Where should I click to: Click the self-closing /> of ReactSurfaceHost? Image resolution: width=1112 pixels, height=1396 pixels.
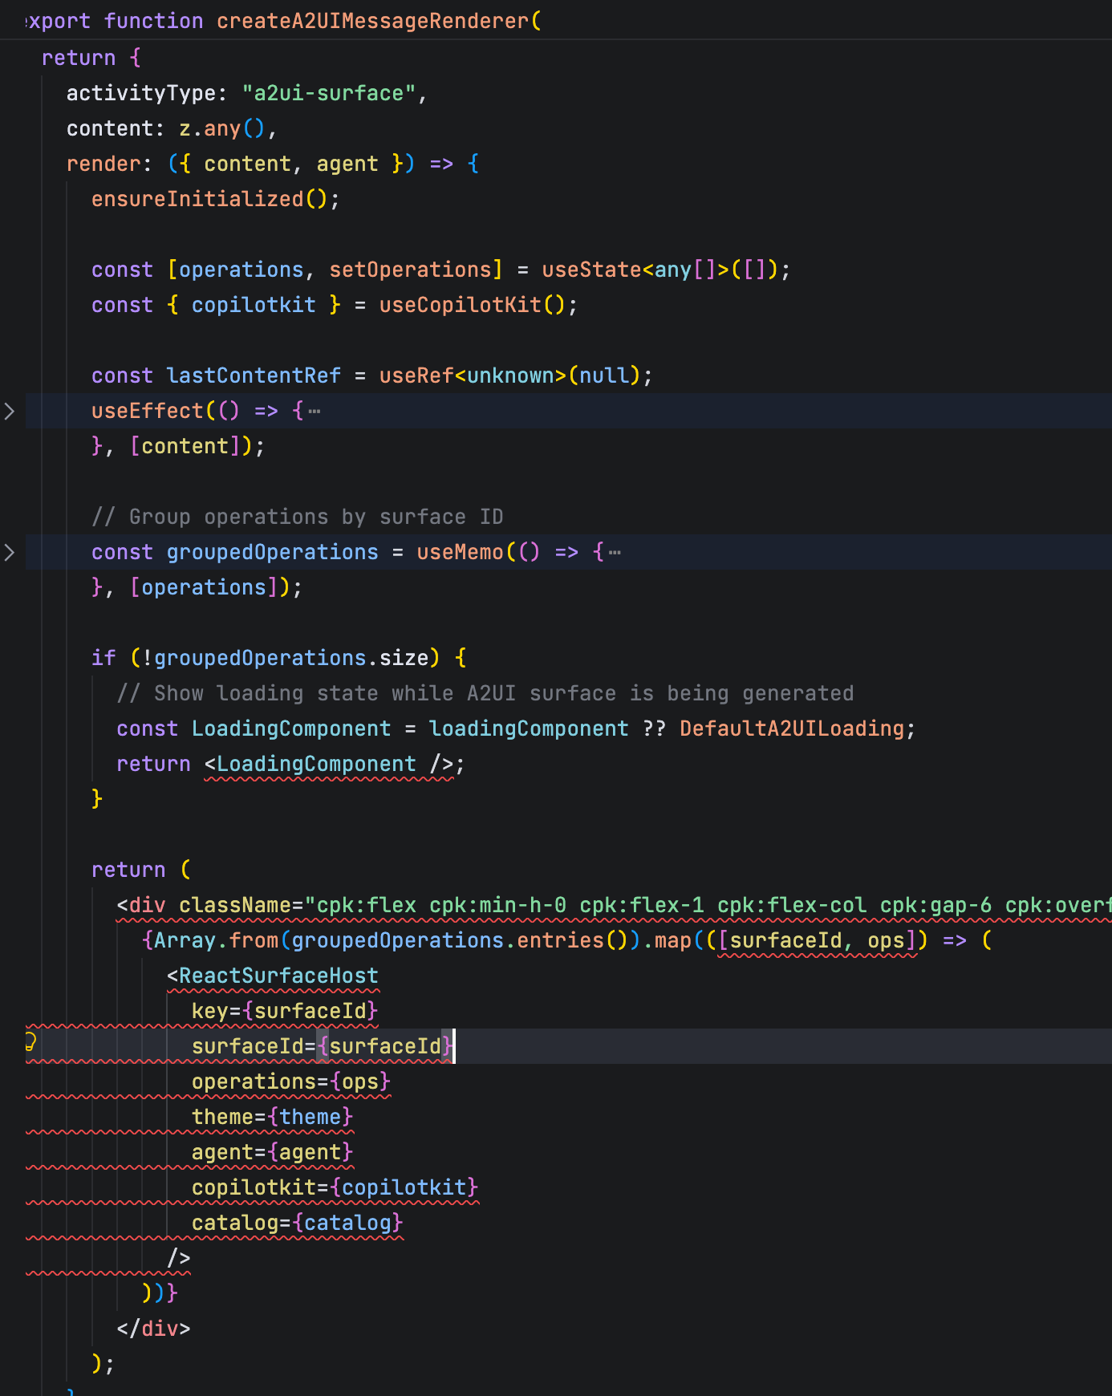pos(179,1259)
